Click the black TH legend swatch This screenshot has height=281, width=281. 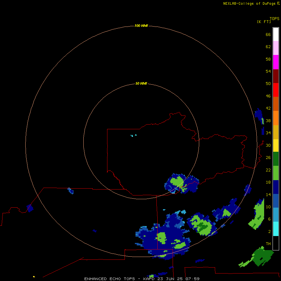coord(276,243)
